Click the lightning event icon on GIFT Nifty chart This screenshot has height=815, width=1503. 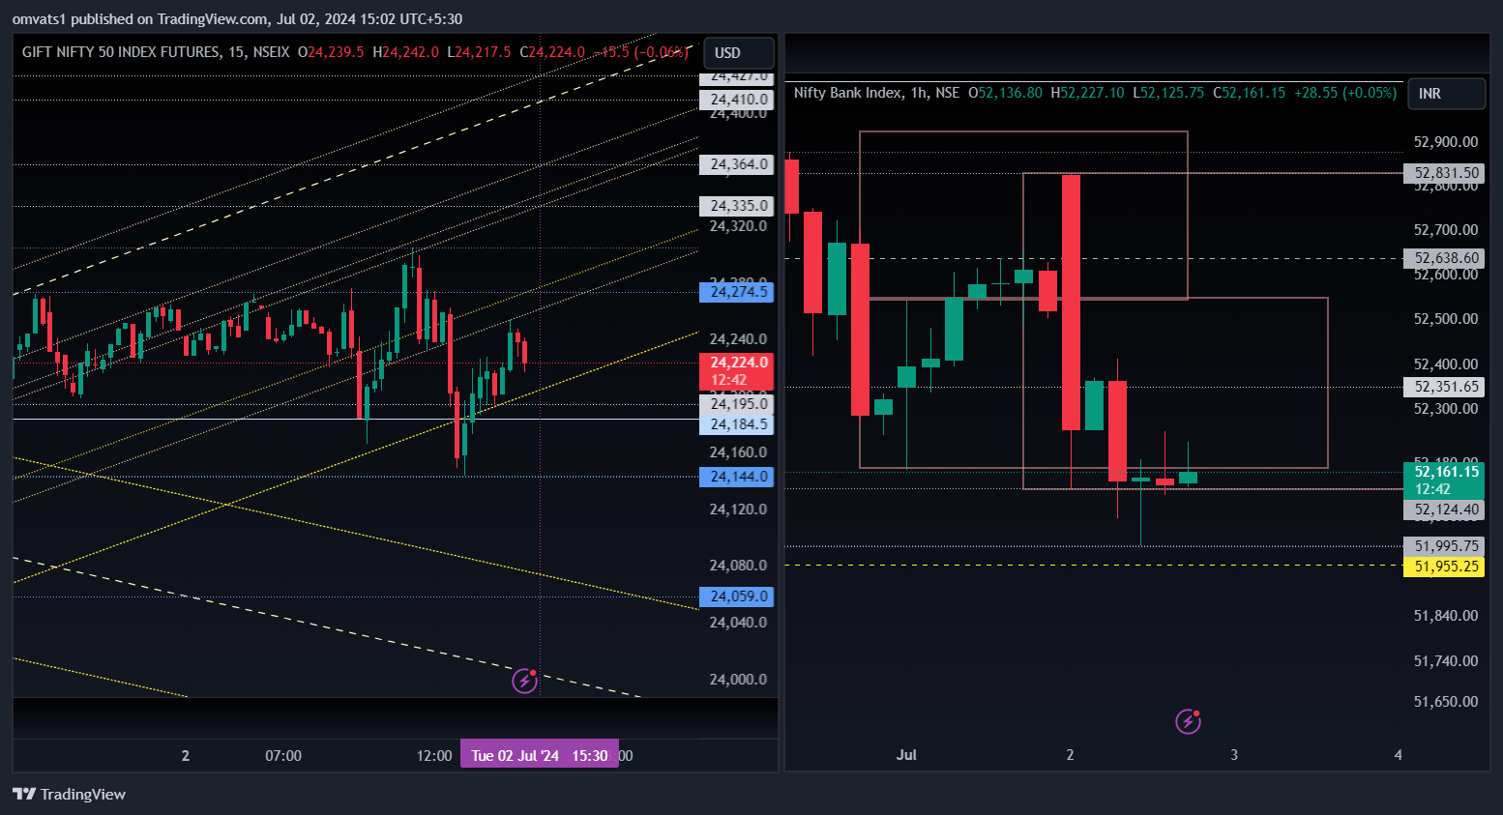(524, 681)
